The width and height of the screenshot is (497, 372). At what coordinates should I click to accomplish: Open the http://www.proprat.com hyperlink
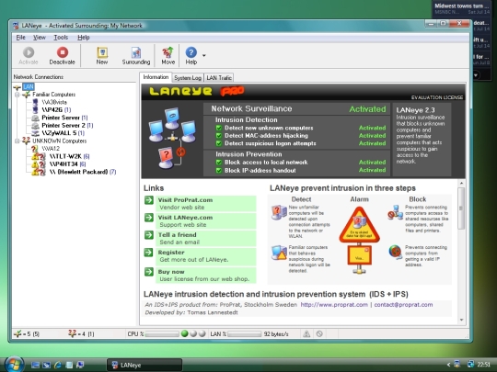point(334,305)
